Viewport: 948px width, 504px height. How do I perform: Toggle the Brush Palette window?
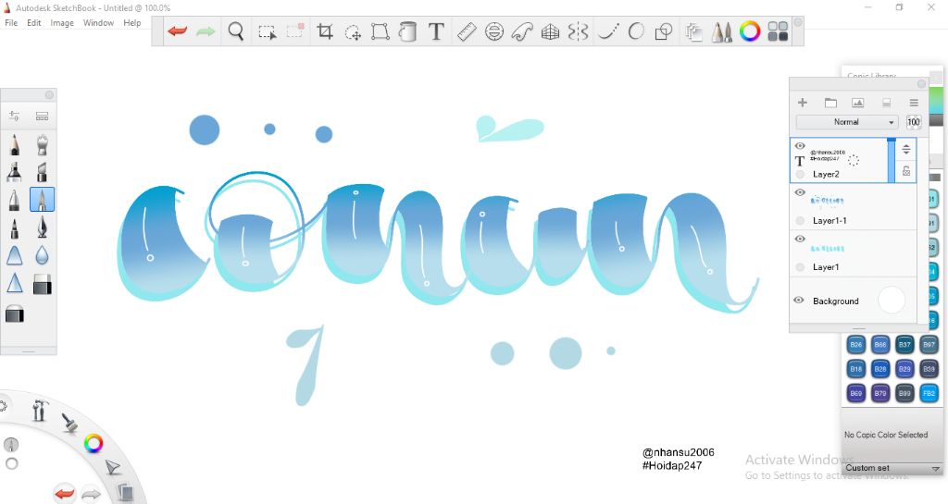(x=721, y=31)
